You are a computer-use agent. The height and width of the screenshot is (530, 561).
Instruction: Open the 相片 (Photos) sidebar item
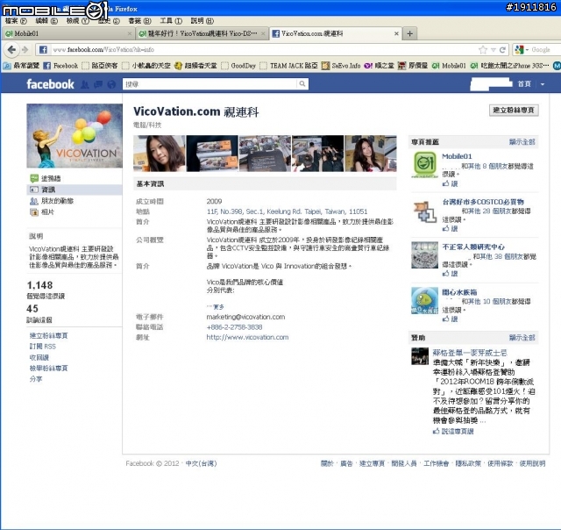(x=42, y=212)
